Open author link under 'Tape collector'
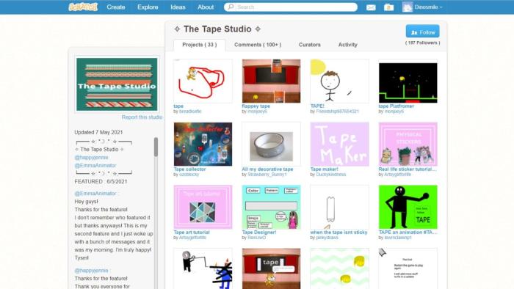Screen dimensions: 514x289 [189, 175]
